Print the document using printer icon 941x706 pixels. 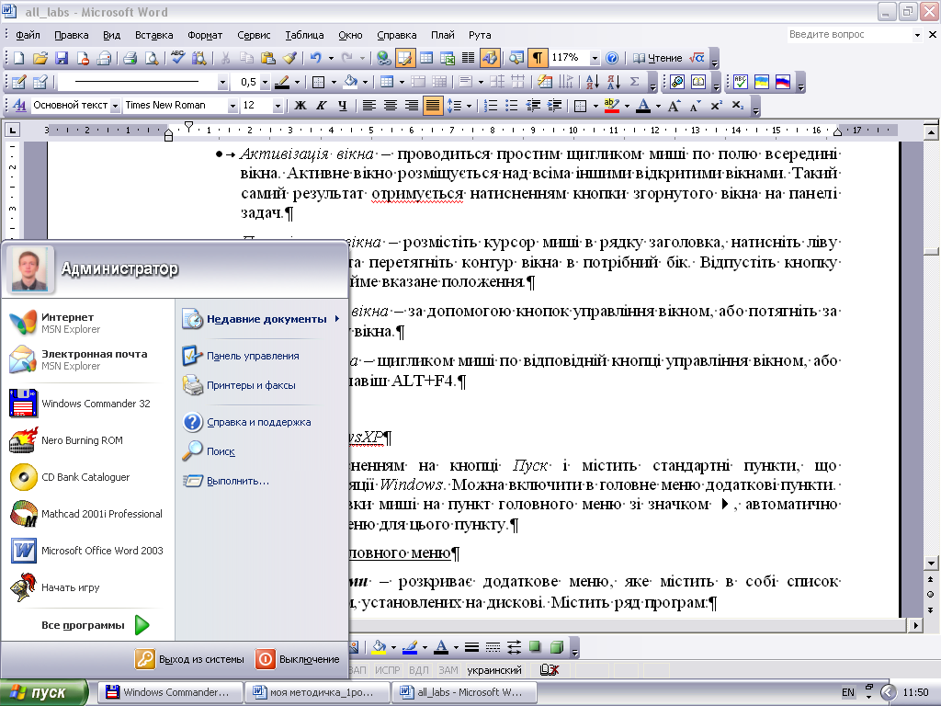coord(130,58)
